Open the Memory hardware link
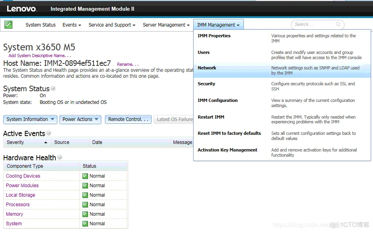The image size is (373, 232). (15, 214)
